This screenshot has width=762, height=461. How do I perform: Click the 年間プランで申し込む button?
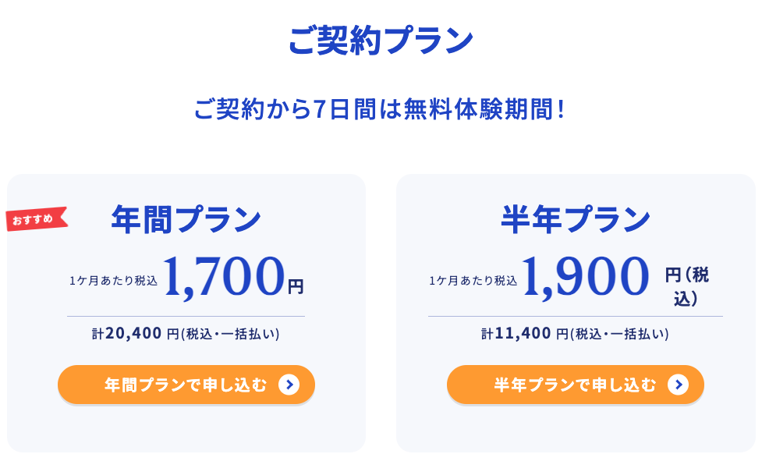tap(186, 385)
